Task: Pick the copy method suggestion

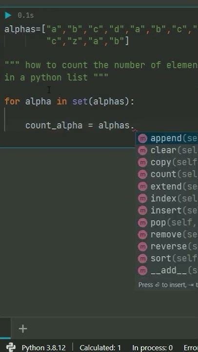Action: [x=167, y=162]
